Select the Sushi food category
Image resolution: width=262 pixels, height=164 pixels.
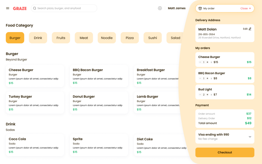tap(152, 38)
